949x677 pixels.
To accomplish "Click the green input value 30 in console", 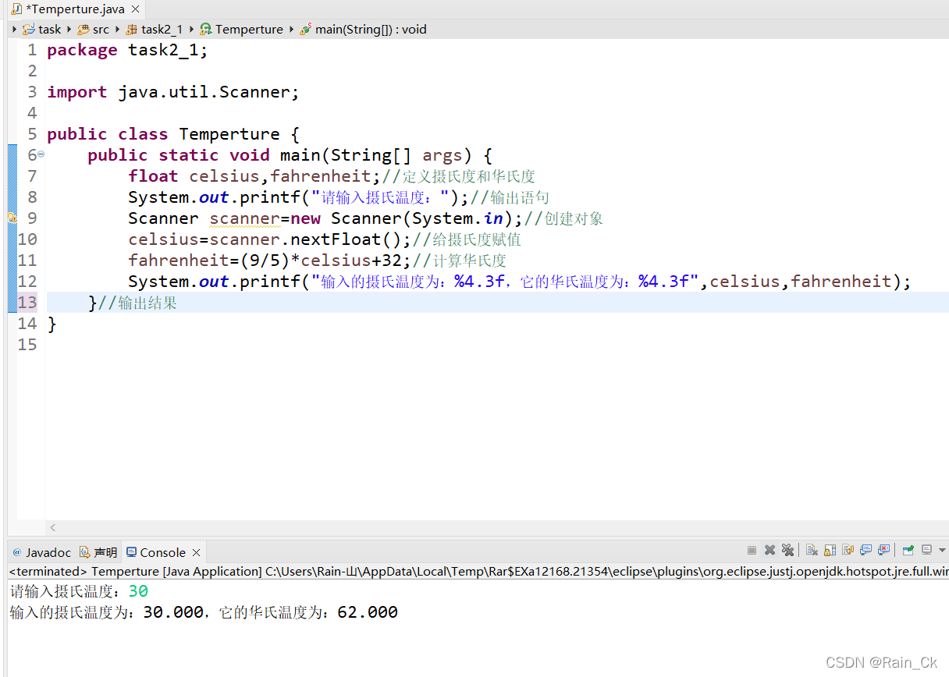I will tap(138, 591).
